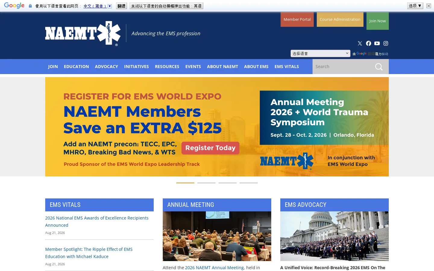Open the ABOUT NAEMT menu
434x271 pixels.
coord(222,67)
